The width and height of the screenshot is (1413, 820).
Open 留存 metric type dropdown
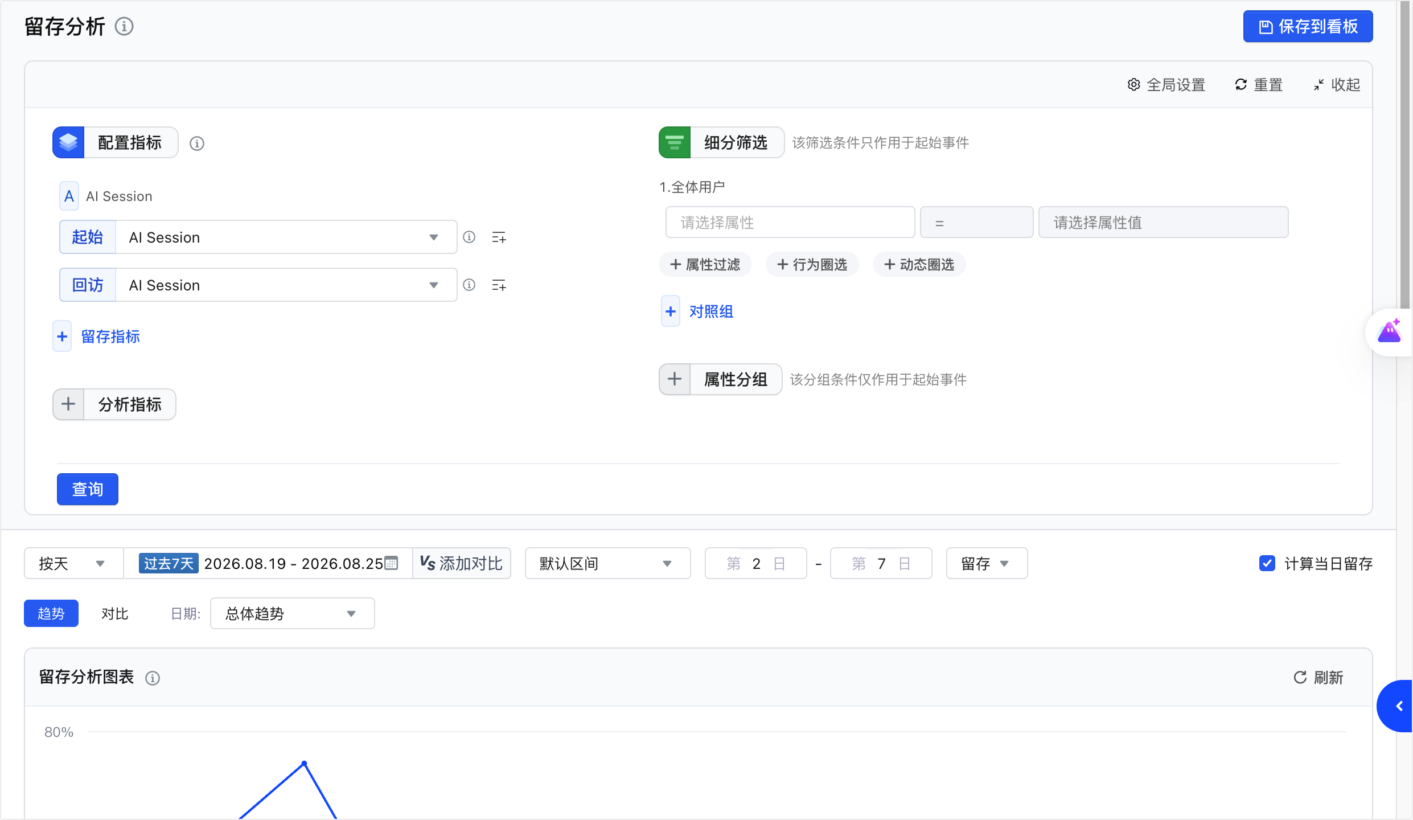point(987,563)
